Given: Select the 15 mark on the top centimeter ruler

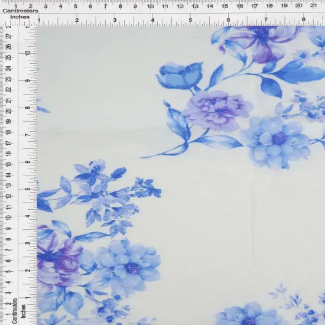Looking at the screenshot, I should [x=225, y=6].
